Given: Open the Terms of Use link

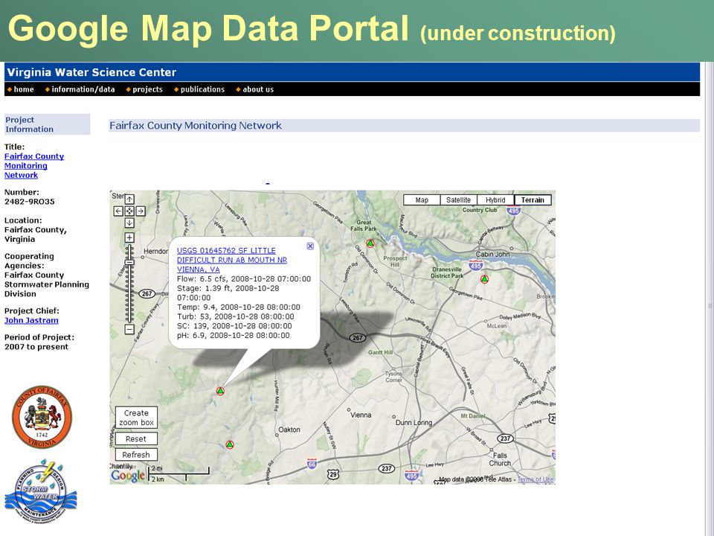Looking at the screenshot, I should [x=535, y=479].
